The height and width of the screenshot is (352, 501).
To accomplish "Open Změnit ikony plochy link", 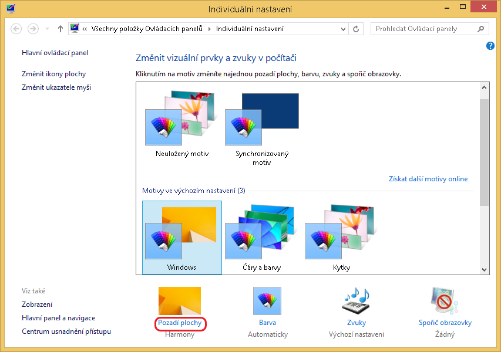I will pyautogui.click(x=53, y=74).
